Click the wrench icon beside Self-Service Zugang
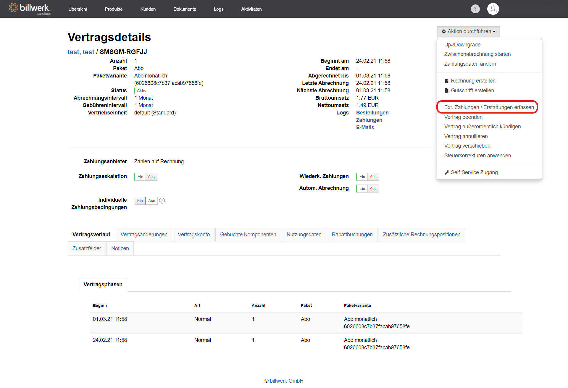 point(447,172)
